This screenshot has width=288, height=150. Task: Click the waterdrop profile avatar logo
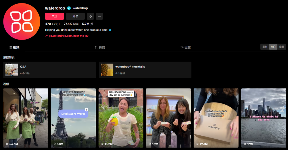(x=22, y=22)
